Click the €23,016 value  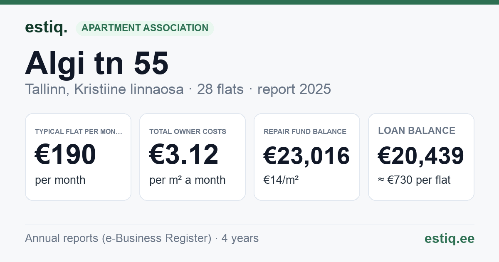tap(307, 156)
